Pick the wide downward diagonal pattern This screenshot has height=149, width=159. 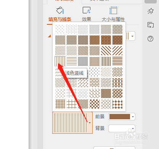coord(106,51)
